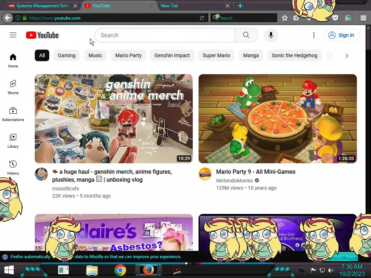Click the Action Center flag tray icon
Viewport: 371px width, 278px height.
tap(313, 270)
